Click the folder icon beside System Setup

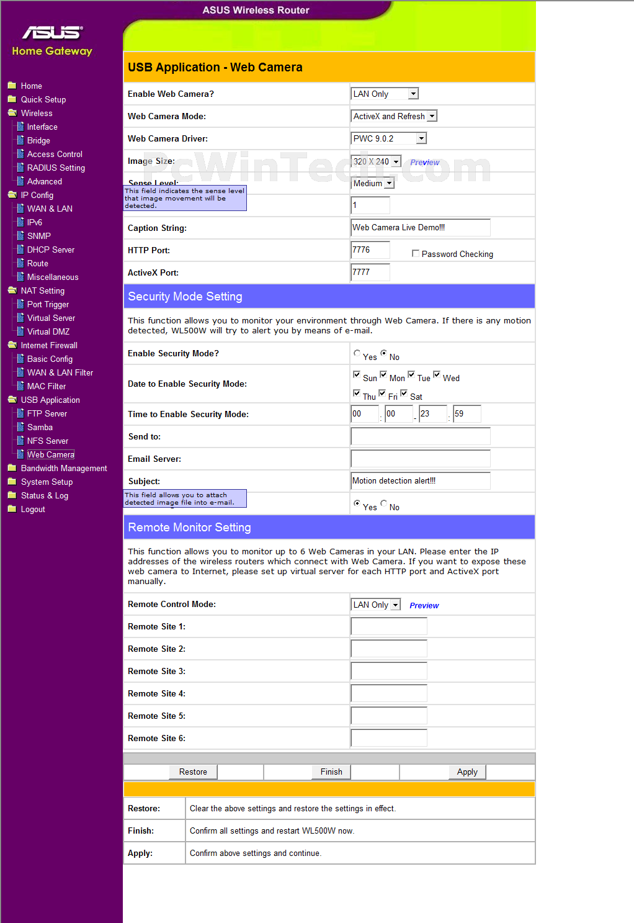tap(12, 482)
